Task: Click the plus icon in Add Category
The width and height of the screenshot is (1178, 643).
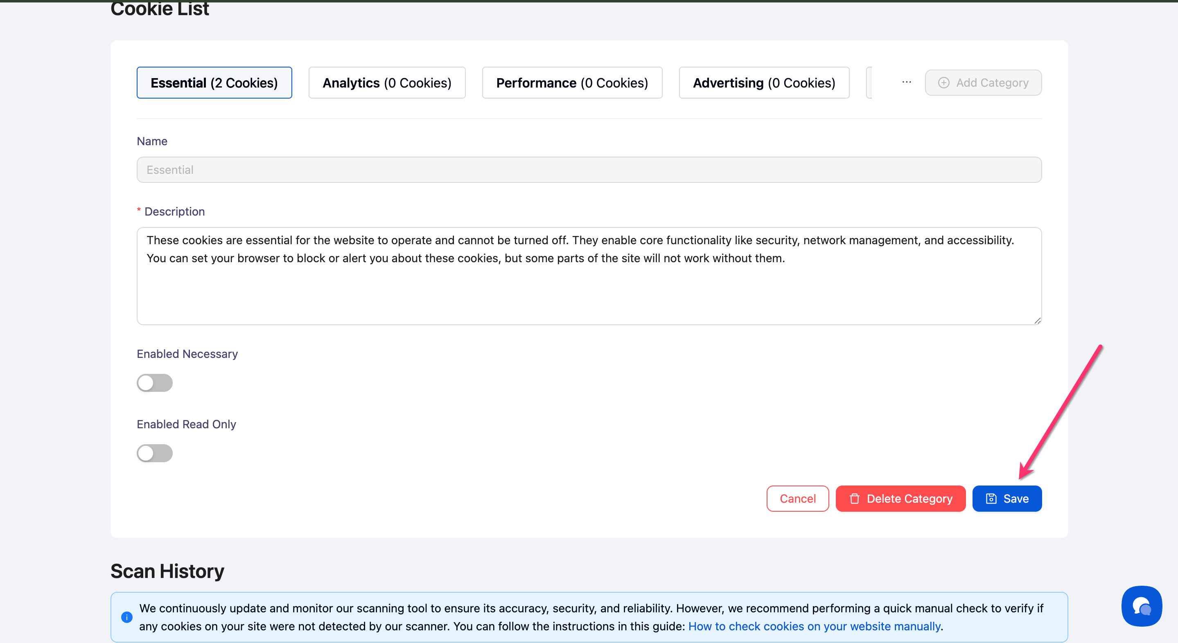Action: pyautogui.click(x=943, y=83)
